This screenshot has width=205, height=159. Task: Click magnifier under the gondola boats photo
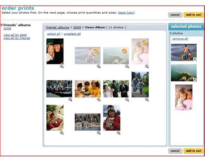(x=70, y=99)
